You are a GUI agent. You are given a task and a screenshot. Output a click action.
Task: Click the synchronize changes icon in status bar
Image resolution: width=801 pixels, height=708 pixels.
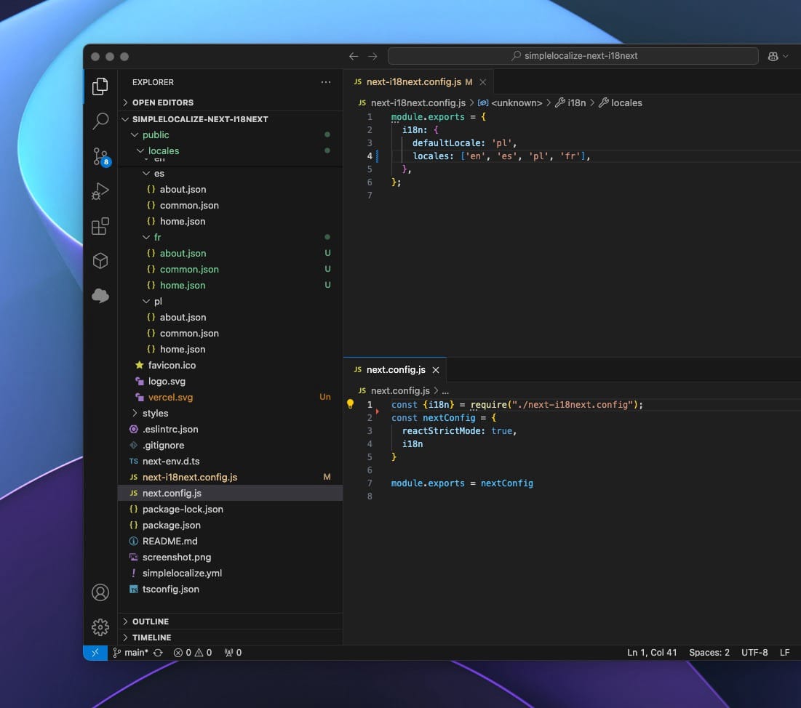coord(158,652)
